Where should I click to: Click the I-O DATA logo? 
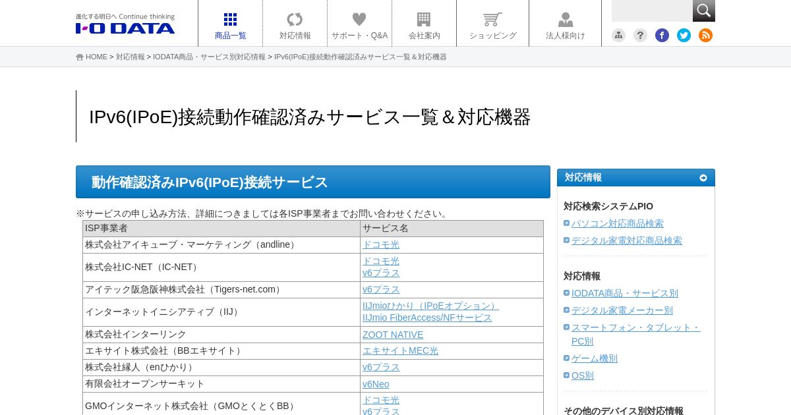pyautogui.click(x=125, y=24)
